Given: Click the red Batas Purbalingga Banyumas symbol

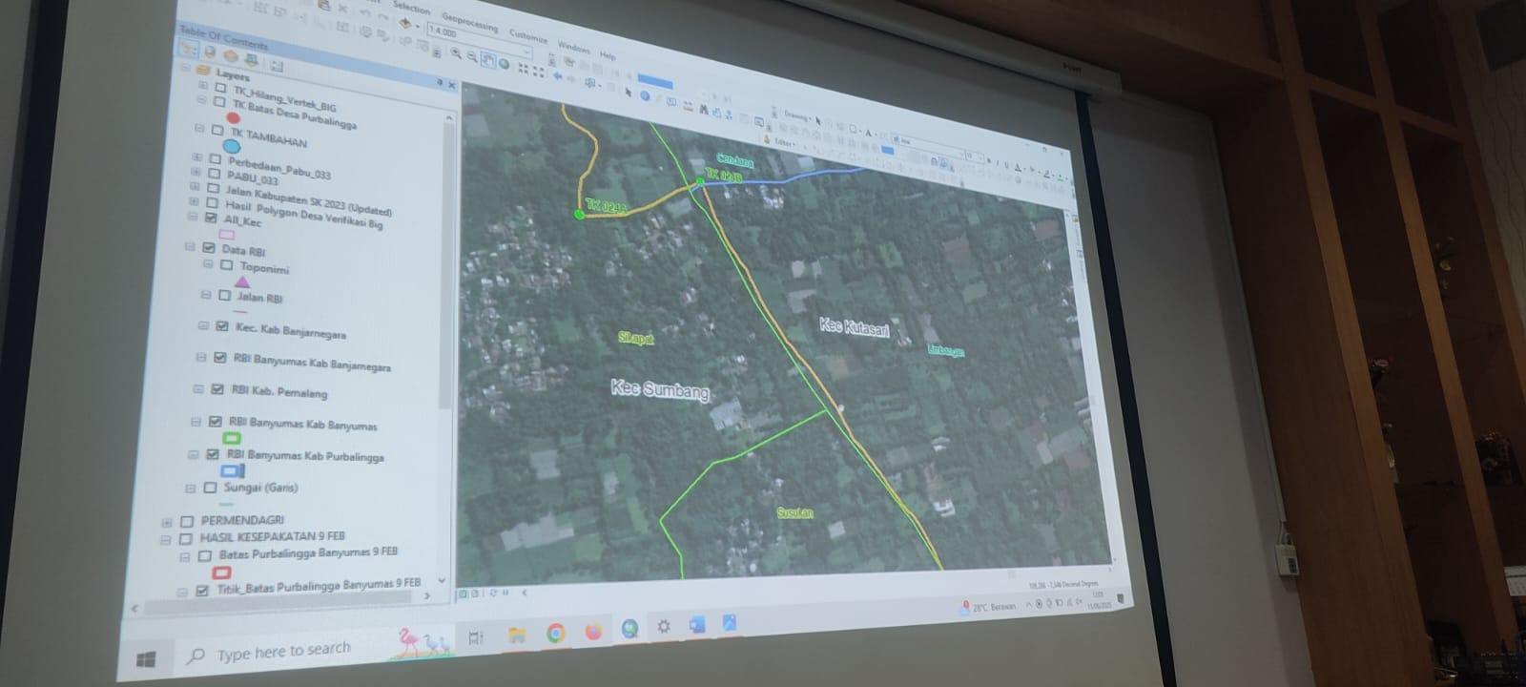Looking at the screenshot, I should tap(222, 572).
